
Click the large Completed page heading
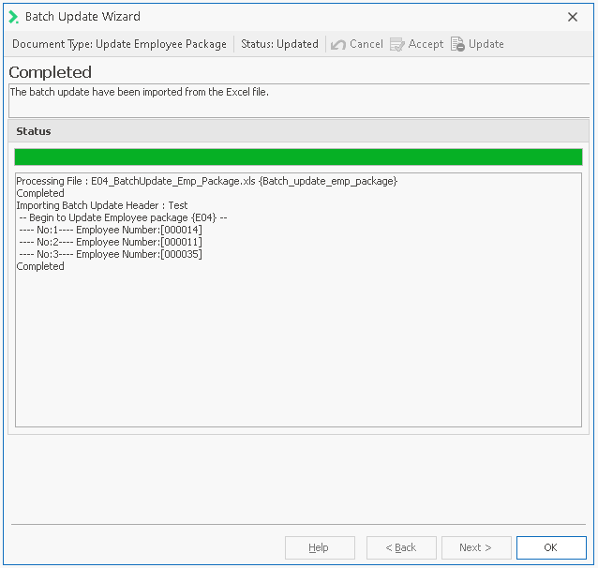(51, 72)
